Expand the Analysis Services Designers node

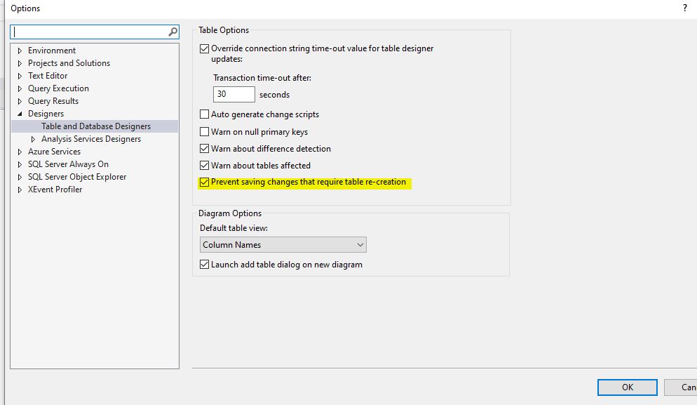pos(34,139)
